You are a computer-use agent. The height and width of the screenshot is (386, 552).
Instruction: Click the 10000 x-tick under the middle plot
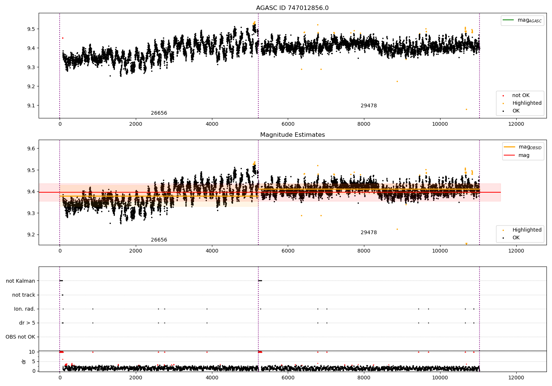point(440,251)
